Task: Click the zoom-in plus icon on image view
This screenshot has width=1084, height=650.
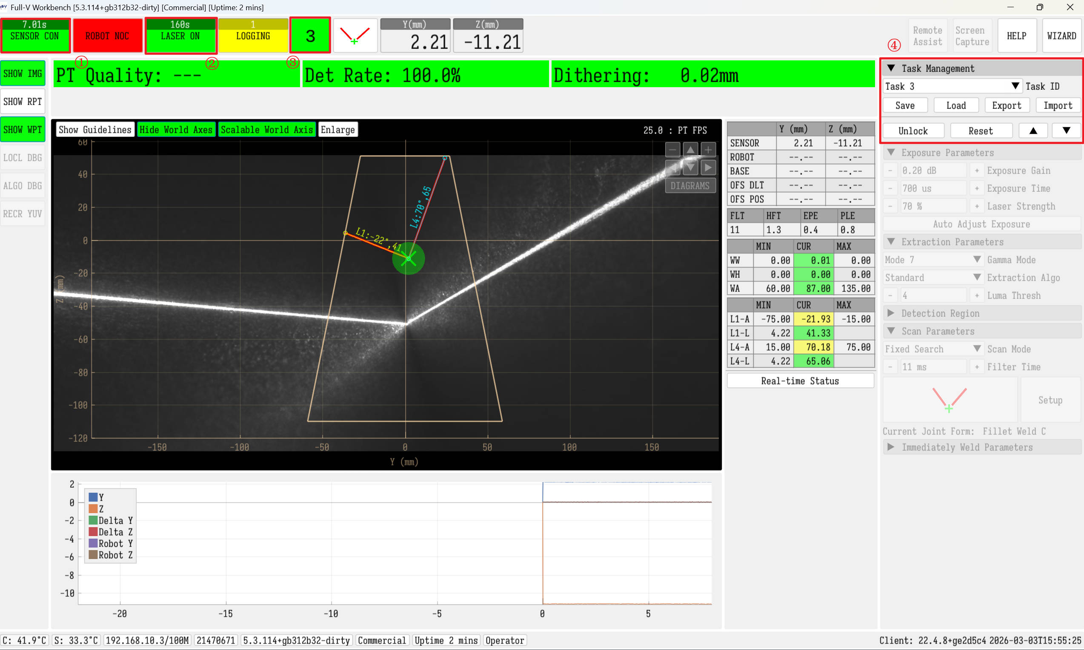Action: (x=708, y=150)
